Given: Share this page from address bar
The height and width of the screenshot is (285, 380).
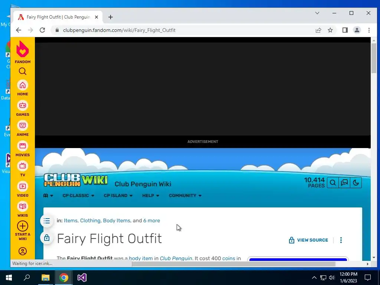Looking at the screenshot, I should point(318,30).
